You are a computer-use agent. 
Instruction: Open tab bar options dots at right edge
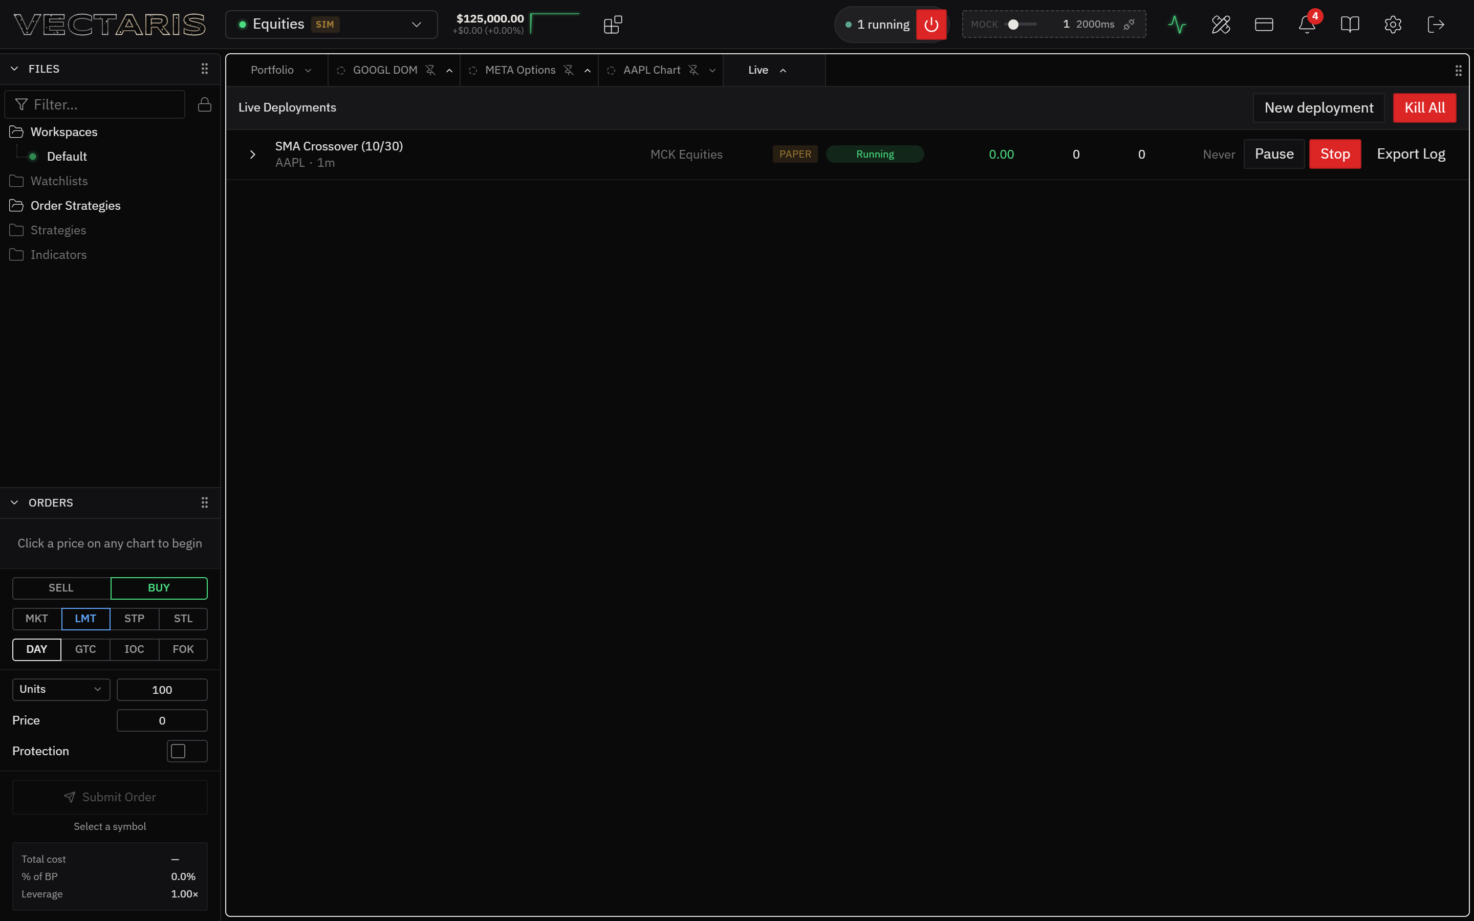1458,71
